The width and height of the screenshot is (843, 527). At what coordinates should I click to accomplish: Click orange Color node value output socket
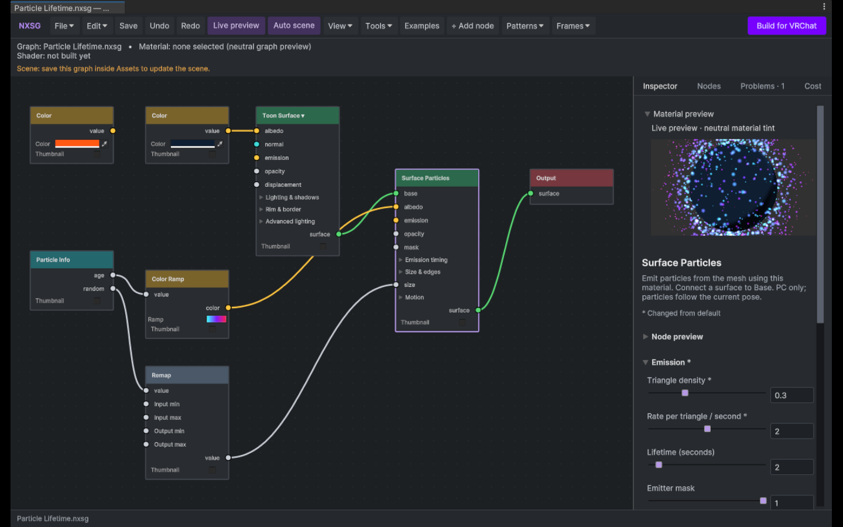click(113, 131)
